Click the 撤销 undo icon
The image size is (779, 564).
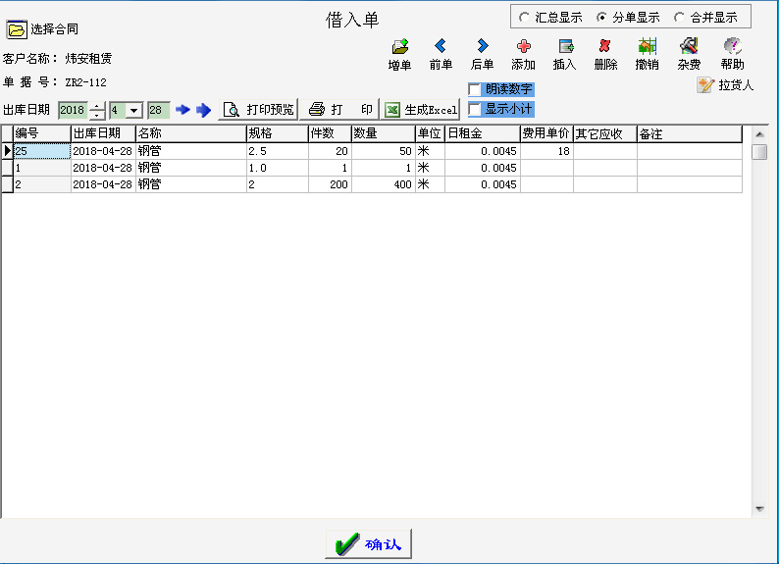click(647, 46)
